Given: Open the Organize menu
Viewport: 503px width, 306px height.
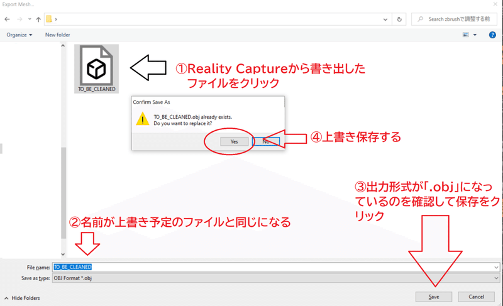Looking at the screenshot, I should (19, 35).
